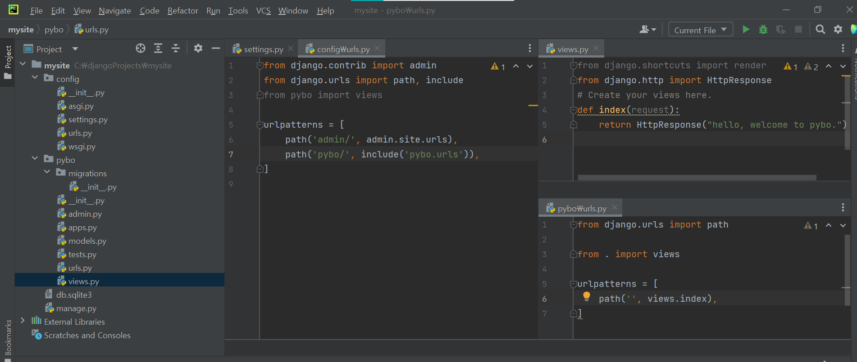Toggle fold marker at urlpatterns in config urls
Image resolution: width=857 pixels, height=362 pixels.
[260, 125]
